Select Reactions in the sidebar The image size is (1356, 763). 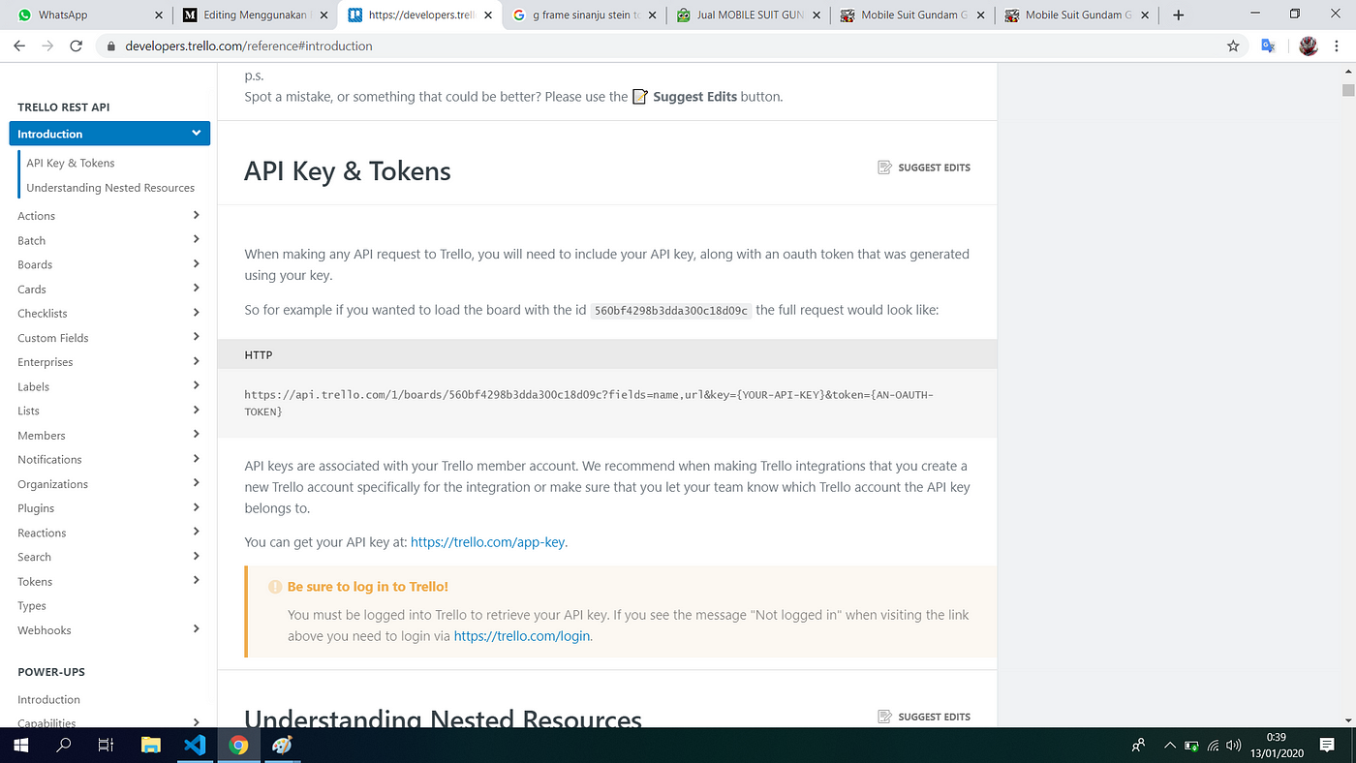42,533
